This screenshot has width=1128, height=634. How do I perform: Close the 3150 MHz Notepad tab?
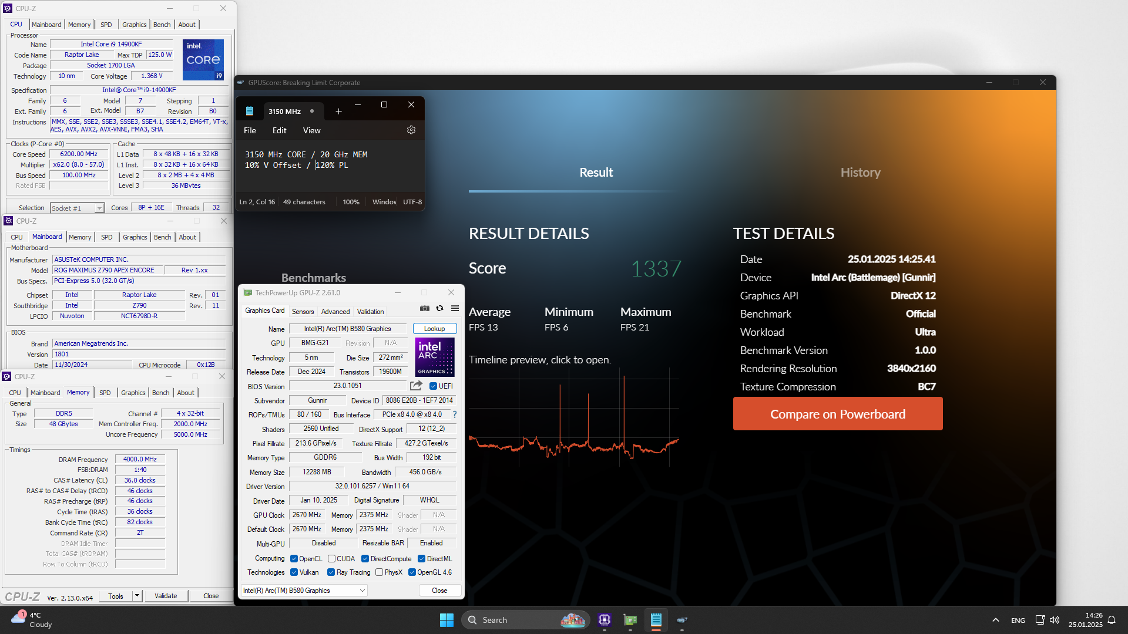pos(312,111)
